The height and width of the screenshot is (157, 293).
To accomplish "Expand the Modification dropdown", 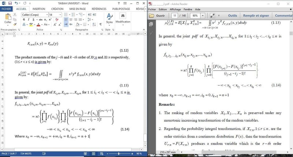I will point(123,24).
